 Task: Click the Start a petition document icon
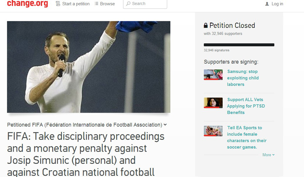coord(58,4)
